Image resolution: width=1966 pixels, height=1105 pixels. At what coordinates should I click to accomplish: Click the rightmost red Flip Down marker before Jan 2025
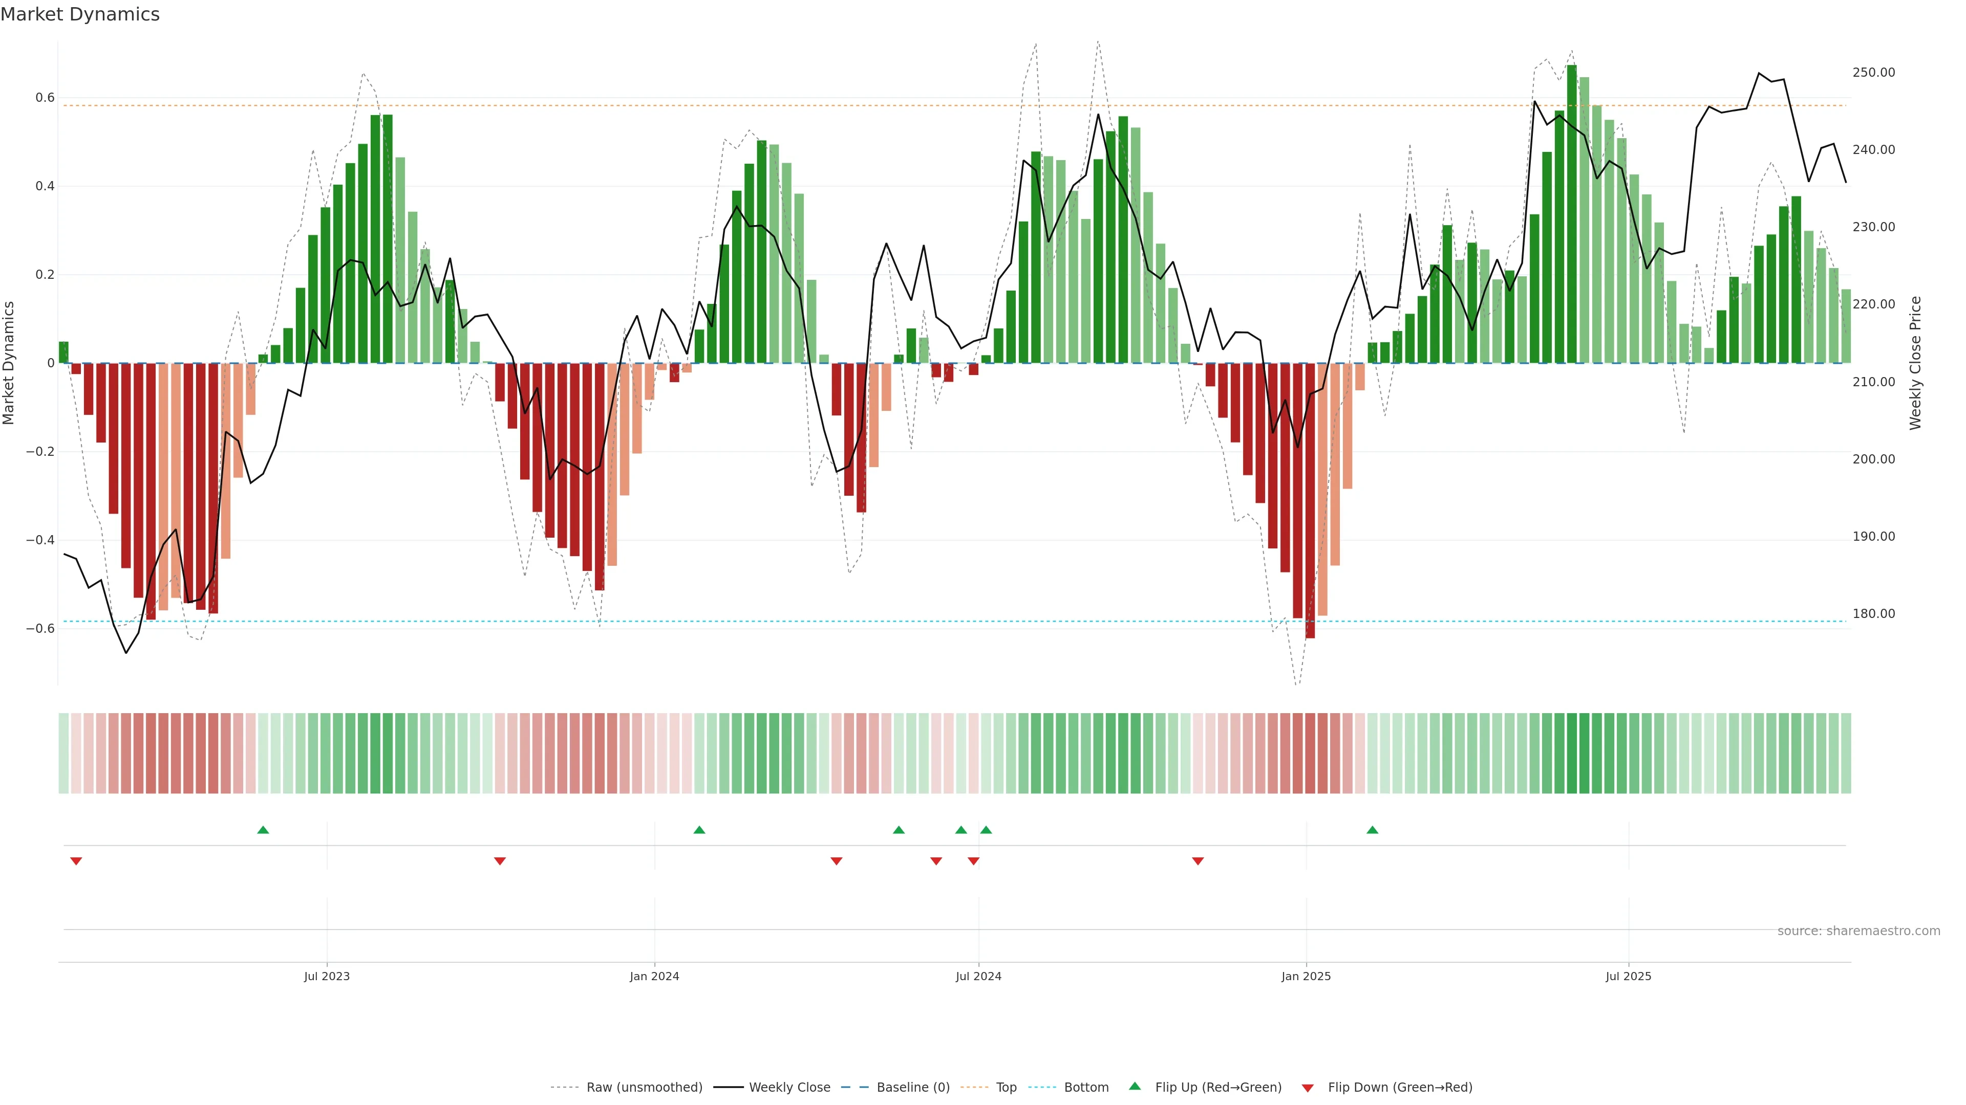(1198, 861)
